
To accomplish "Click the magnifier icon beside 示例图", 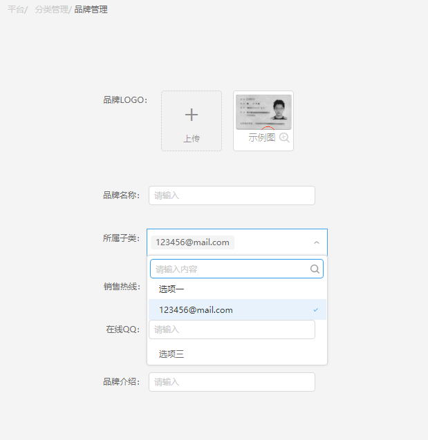I will (x=284, y=137).
